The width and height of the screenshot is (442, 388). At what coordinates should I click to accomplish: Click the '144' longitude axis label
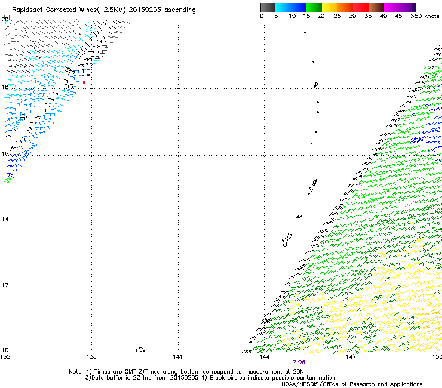[264, 357]
